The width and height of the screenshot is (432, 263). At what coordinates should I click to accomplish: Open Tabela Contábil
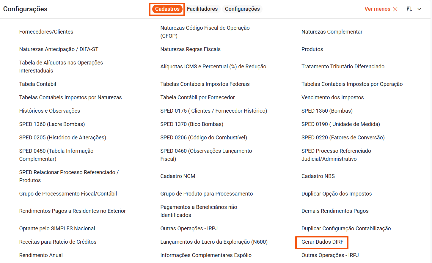tap(37, 84)
